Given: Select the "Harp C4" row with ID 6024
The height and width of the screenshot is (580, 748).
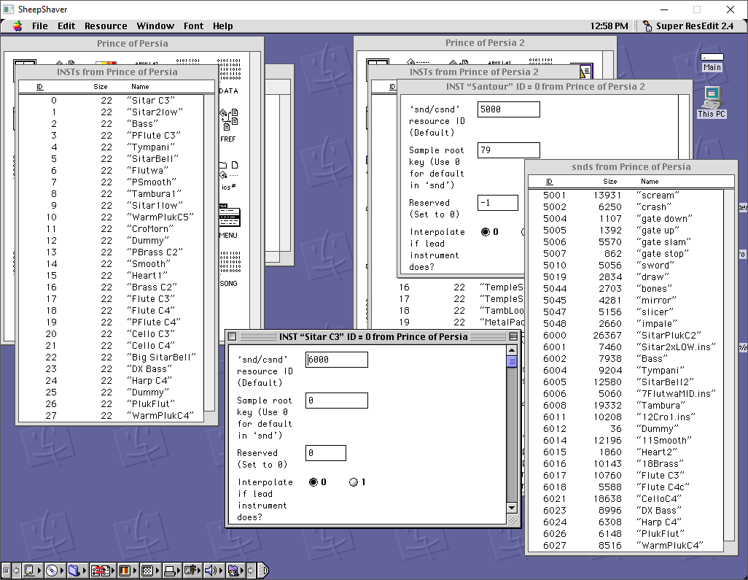Looking at the screenshot, I should [x=626, y=522].
